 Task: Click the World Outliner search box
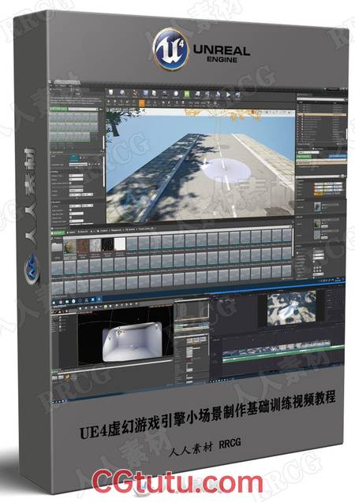(320, 99)
